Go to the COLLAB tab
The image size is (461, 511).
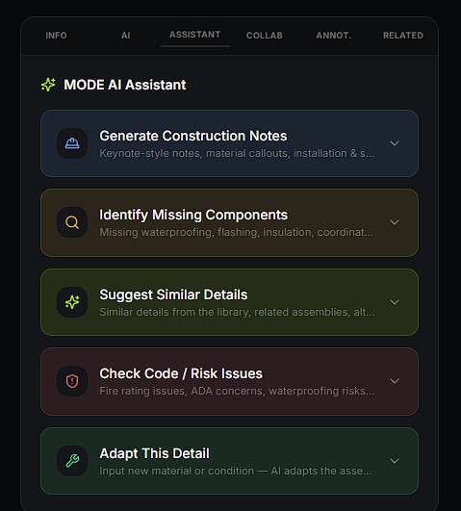click(x=265, y=36)
